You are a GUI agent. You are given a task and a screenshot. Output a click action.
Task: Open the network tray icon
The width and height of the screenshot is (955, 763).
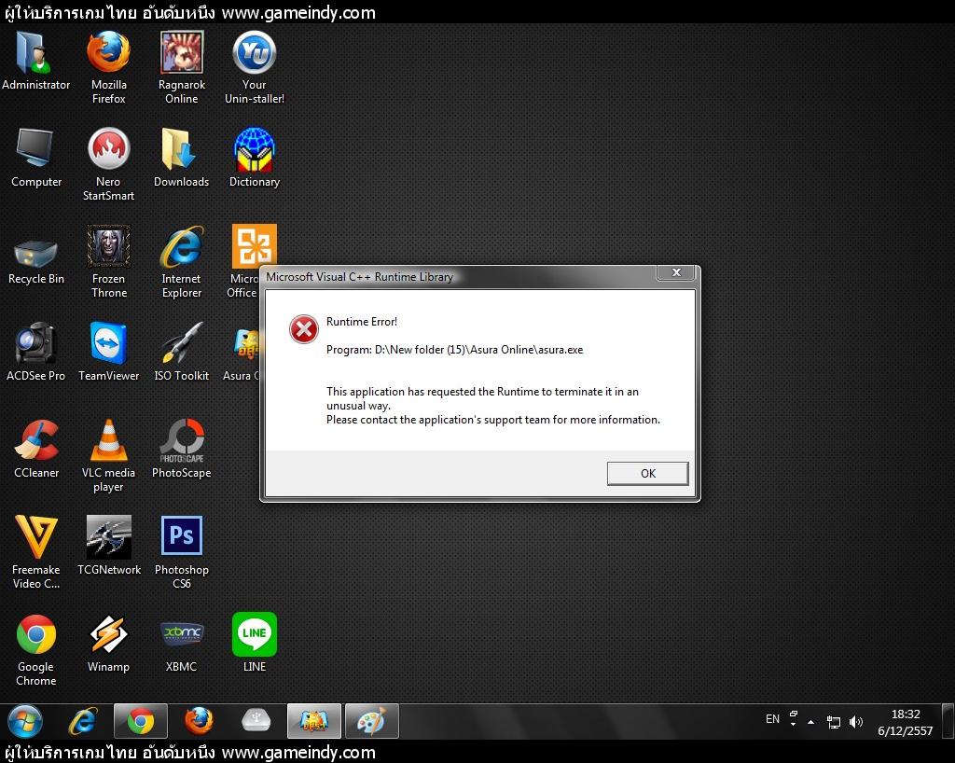point(833,722)
